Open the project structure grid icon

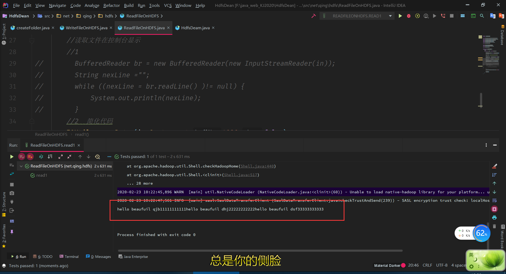(x=463, y=16)
